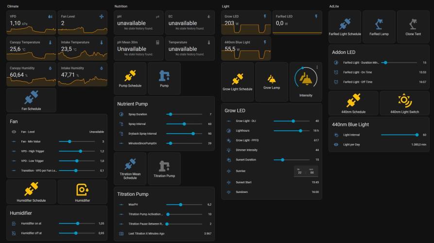Toggle the Pump Schedule plug button

click(130, 79)
